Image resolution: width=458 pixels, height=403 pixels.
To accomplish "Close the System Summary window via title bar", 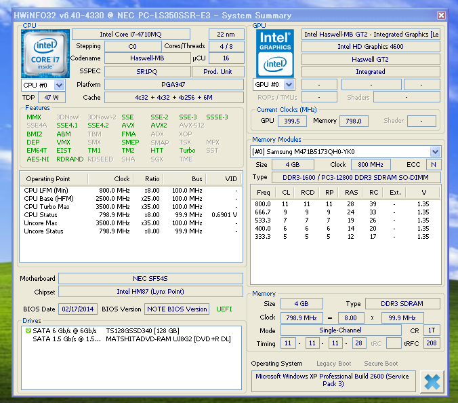I will click(441, 15).
